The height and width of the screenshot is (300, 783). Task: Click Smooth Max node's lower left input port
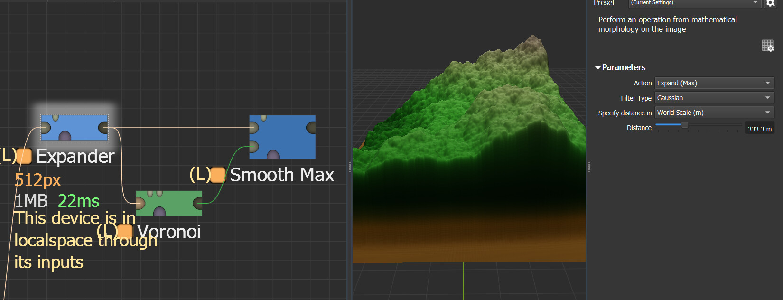click(x=254, y=146)
